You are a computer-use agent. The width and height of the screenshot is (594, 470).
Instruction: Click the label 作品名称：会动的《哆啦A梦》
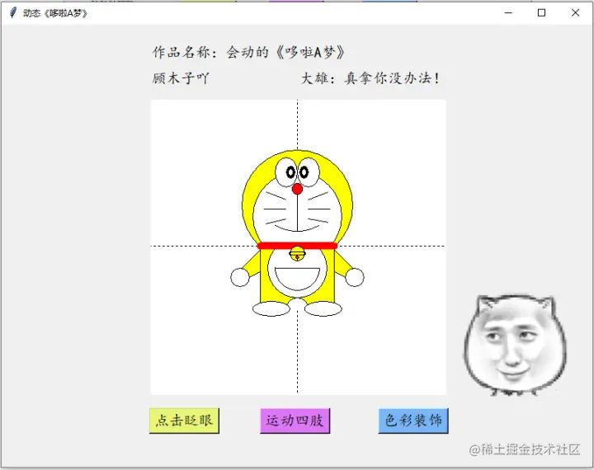(248, 52)
